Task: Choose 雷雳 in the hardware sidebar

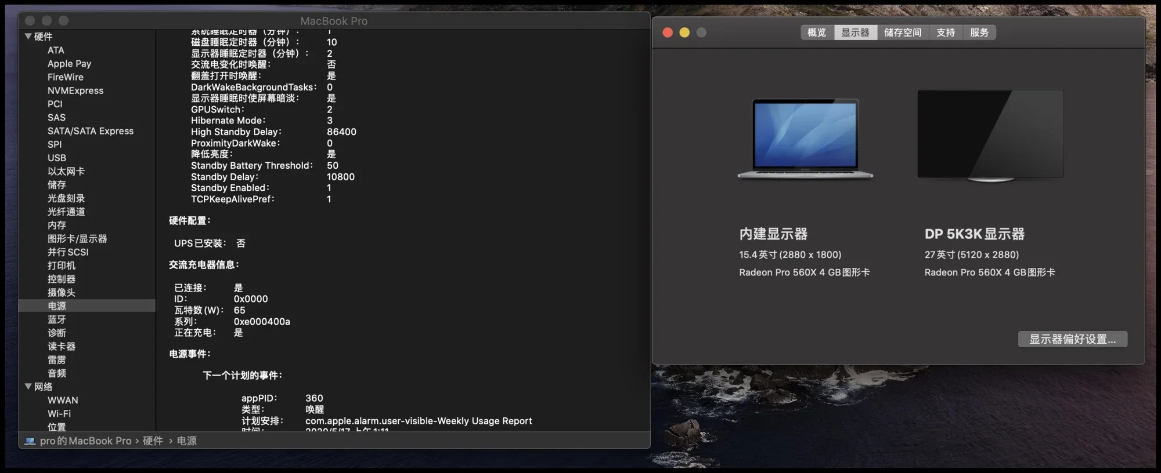Action: coord(57,360)
